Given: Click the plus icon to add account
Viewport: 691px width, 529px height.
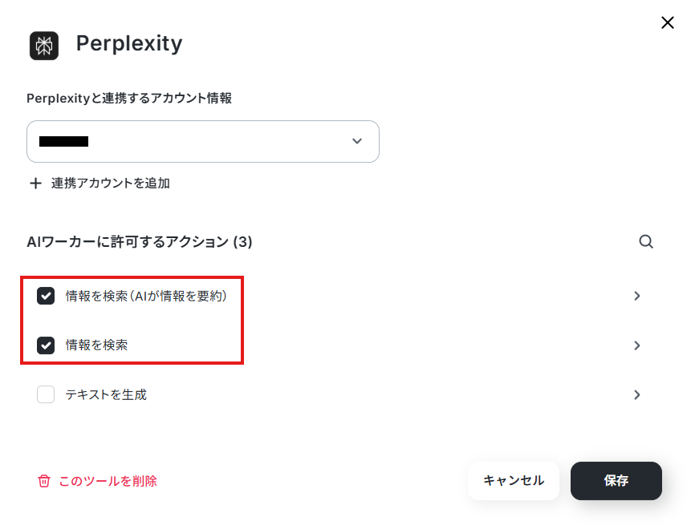Looking at the screenshot, I should point(35,184).
